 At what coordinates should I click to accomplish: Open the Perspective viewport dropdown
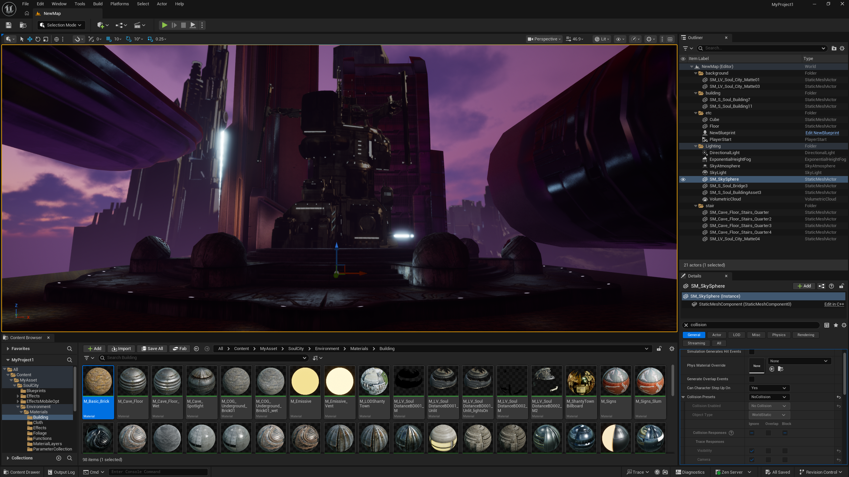(544, 39)
